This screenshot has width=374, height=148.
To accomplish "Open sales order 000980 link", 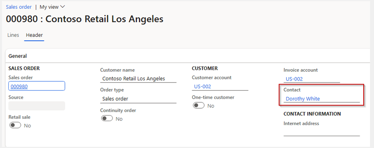I will tap(19, 86).
